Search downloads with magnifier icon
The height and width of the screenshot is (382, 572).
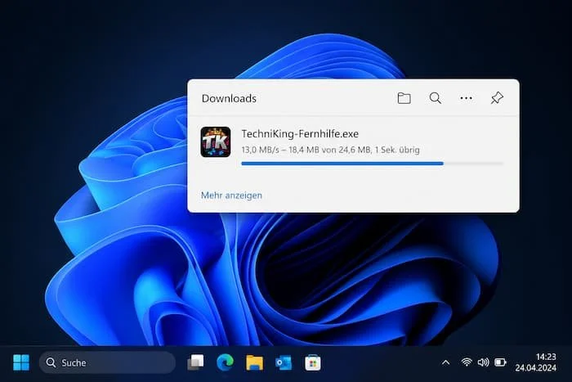click(435, 98)
